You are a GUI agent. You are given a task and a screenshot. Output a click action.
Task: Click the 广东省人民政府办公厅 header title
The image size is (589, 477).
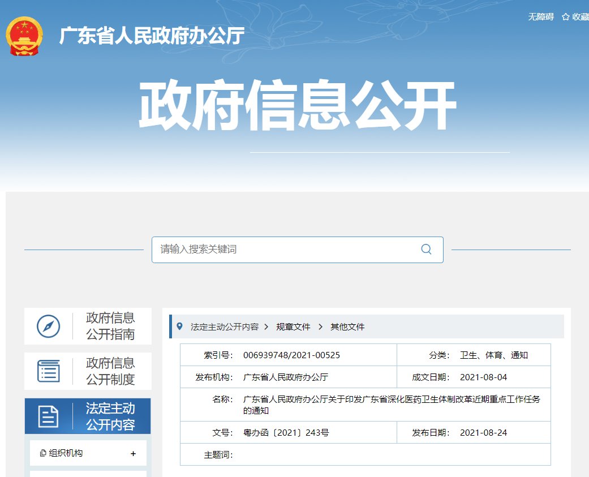pyautogui.click(x=152, y=36)
